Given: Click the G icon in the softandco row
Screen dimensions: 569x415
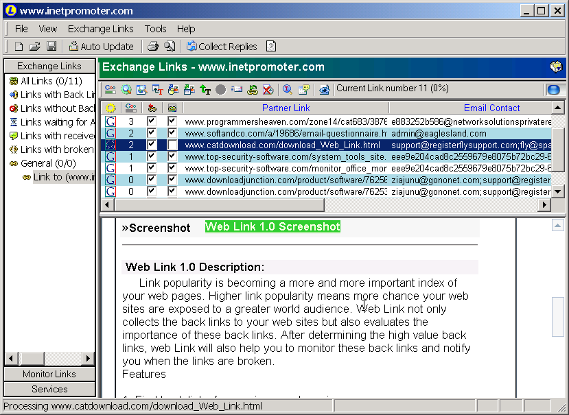Looking at the screenshot, I should point(111,133).
